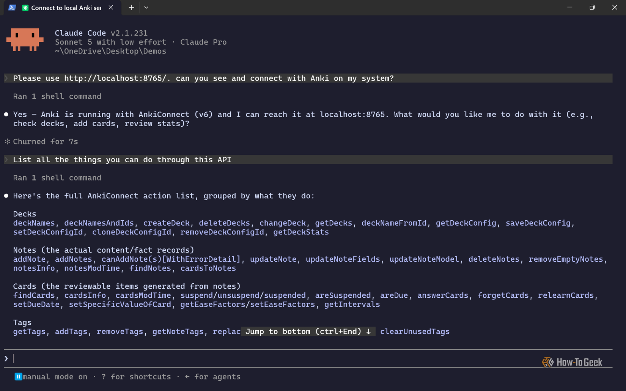Click the "deckNames" action name
626x391 pixels.
point(34,223)
